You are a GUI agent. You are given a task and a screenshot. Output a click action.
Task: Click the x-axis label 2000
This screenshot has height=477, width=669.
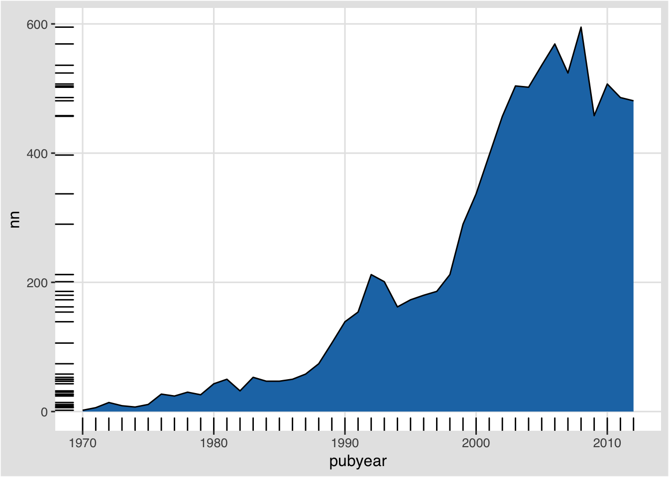[x=476, y=444]
